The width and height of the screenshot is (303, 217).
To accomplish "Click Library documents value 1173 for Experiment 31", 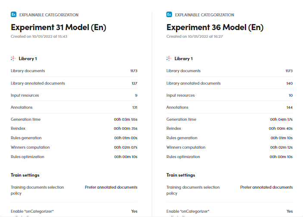I will tap(134, 71).
